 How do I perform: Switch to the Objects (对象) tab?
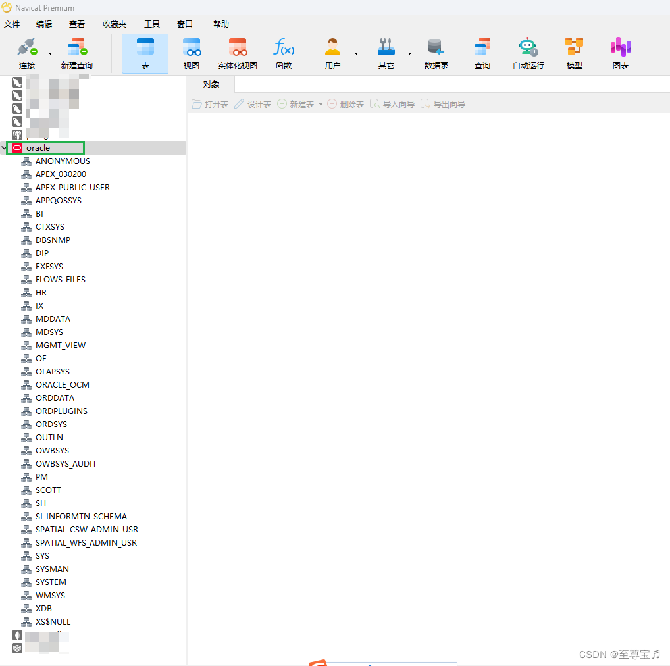[x=211, y=84]
